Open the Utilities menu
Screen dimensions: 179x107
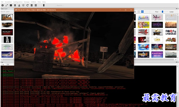34,2
